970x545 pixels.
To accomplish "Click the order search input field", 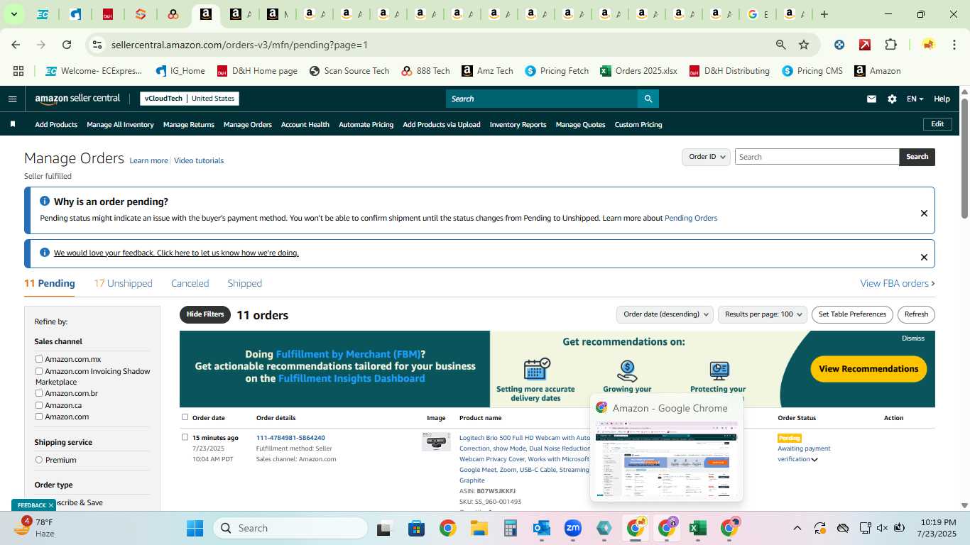I will tap(817, 157).
